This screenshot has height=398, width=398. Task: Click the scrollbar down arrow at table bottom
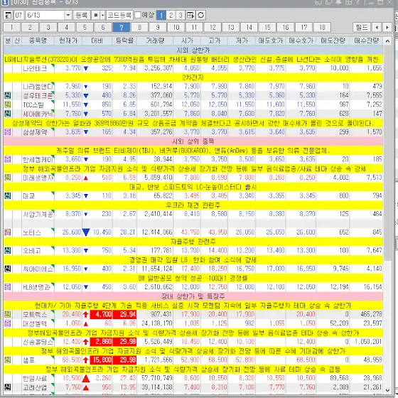pos(387,390)
